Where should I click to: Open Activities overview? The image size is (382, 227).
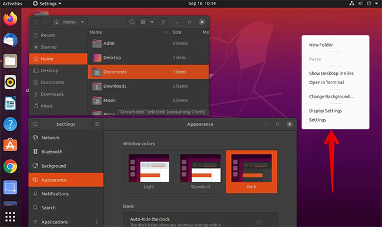12,4
